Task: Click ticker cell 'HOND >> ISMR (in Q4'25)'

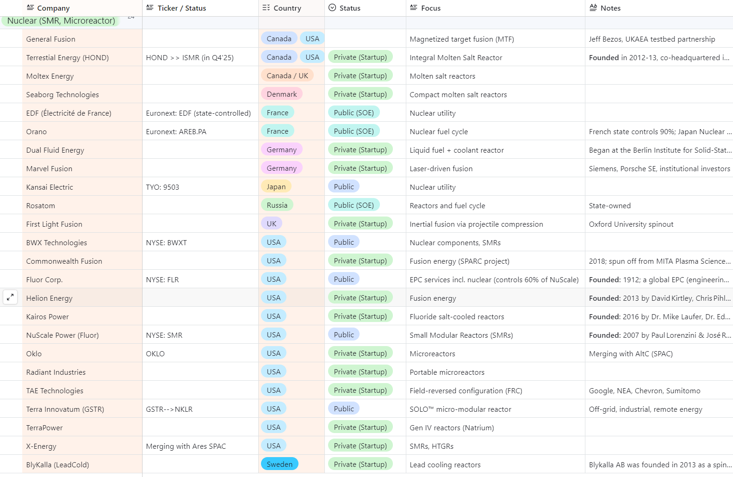Action: [200, 57]
